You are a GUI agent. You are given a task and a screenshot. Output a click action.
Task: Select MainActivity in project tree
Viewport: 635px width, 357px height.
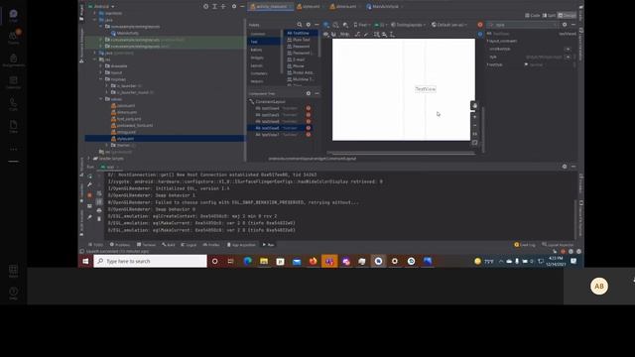coord(125,33)
